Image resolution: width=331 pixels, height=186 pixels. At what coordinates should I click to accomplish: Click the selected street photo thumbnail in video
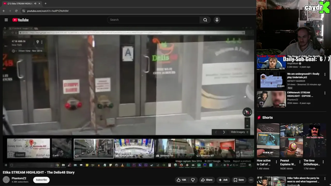94,149
